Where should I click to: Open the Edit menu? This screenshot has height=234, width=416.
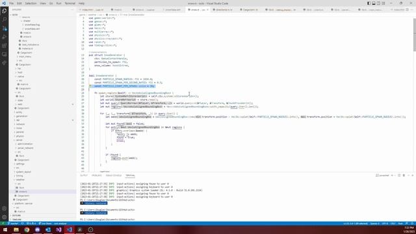[19, 3]
